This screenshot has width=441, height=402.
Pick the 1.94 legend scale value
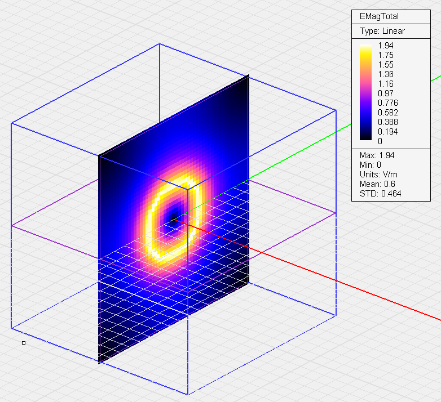387,46
